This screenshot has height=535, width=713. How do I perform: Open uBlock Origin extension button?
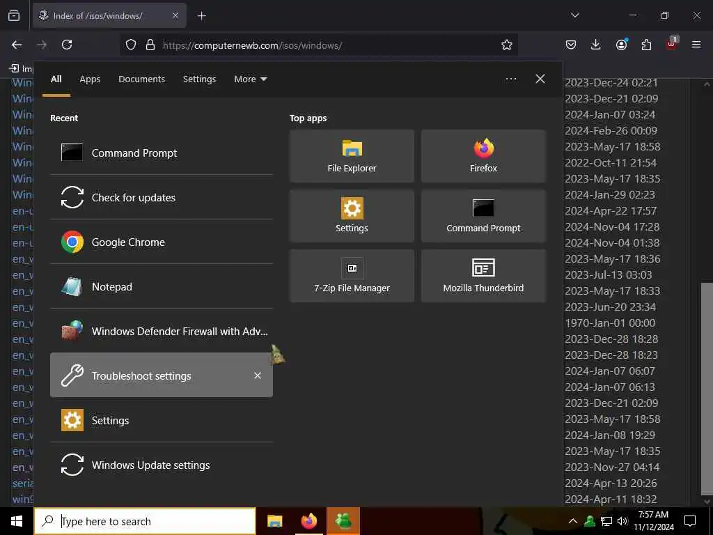coord(672,44)
